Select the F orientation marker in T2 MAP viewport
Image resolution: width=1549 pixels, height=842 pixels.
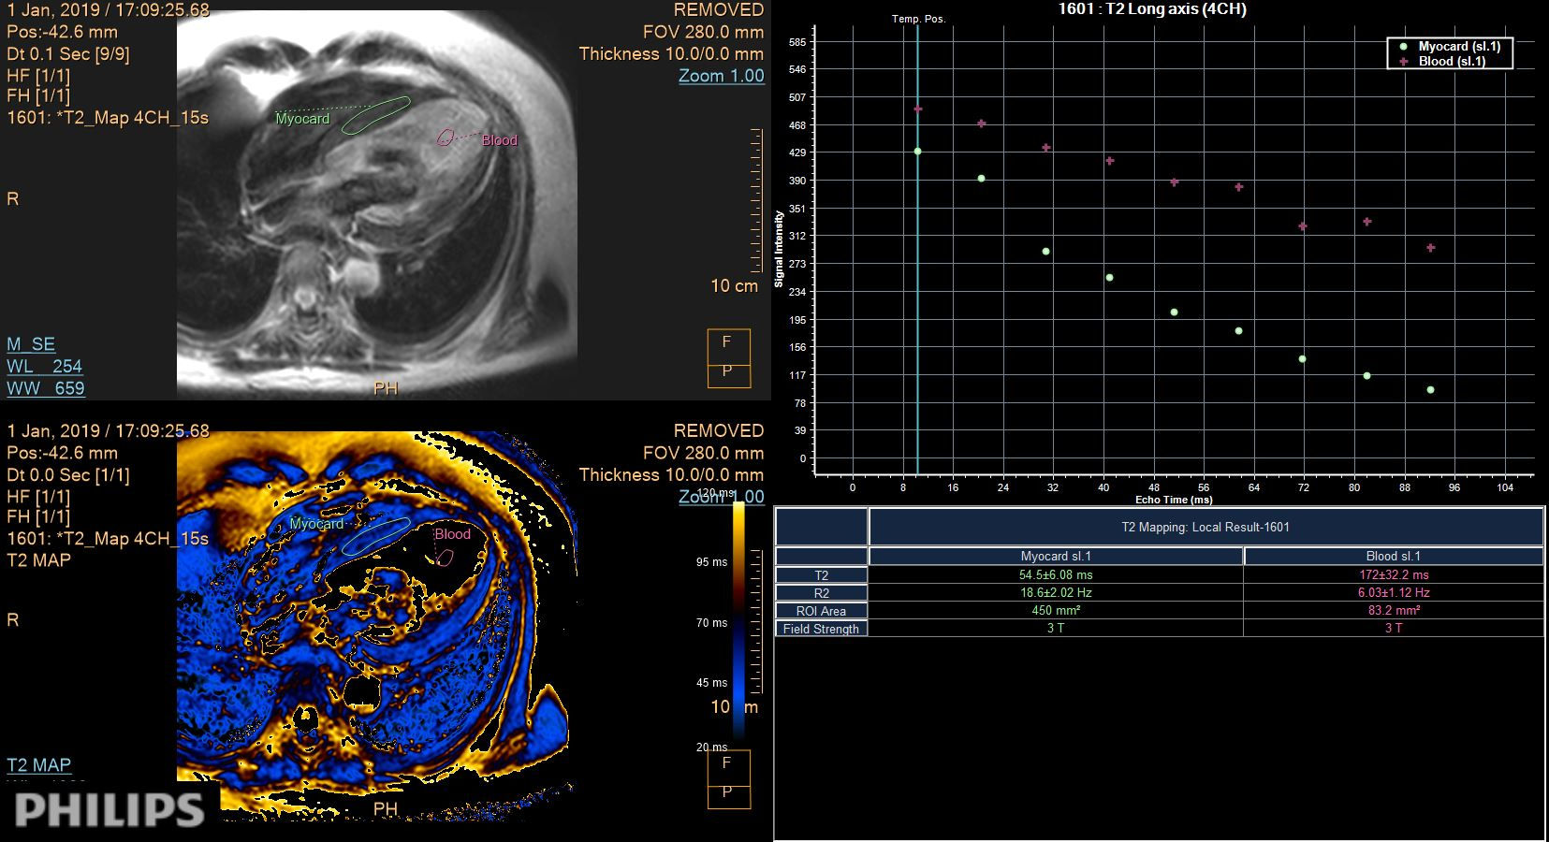click(x=725, y=764)
